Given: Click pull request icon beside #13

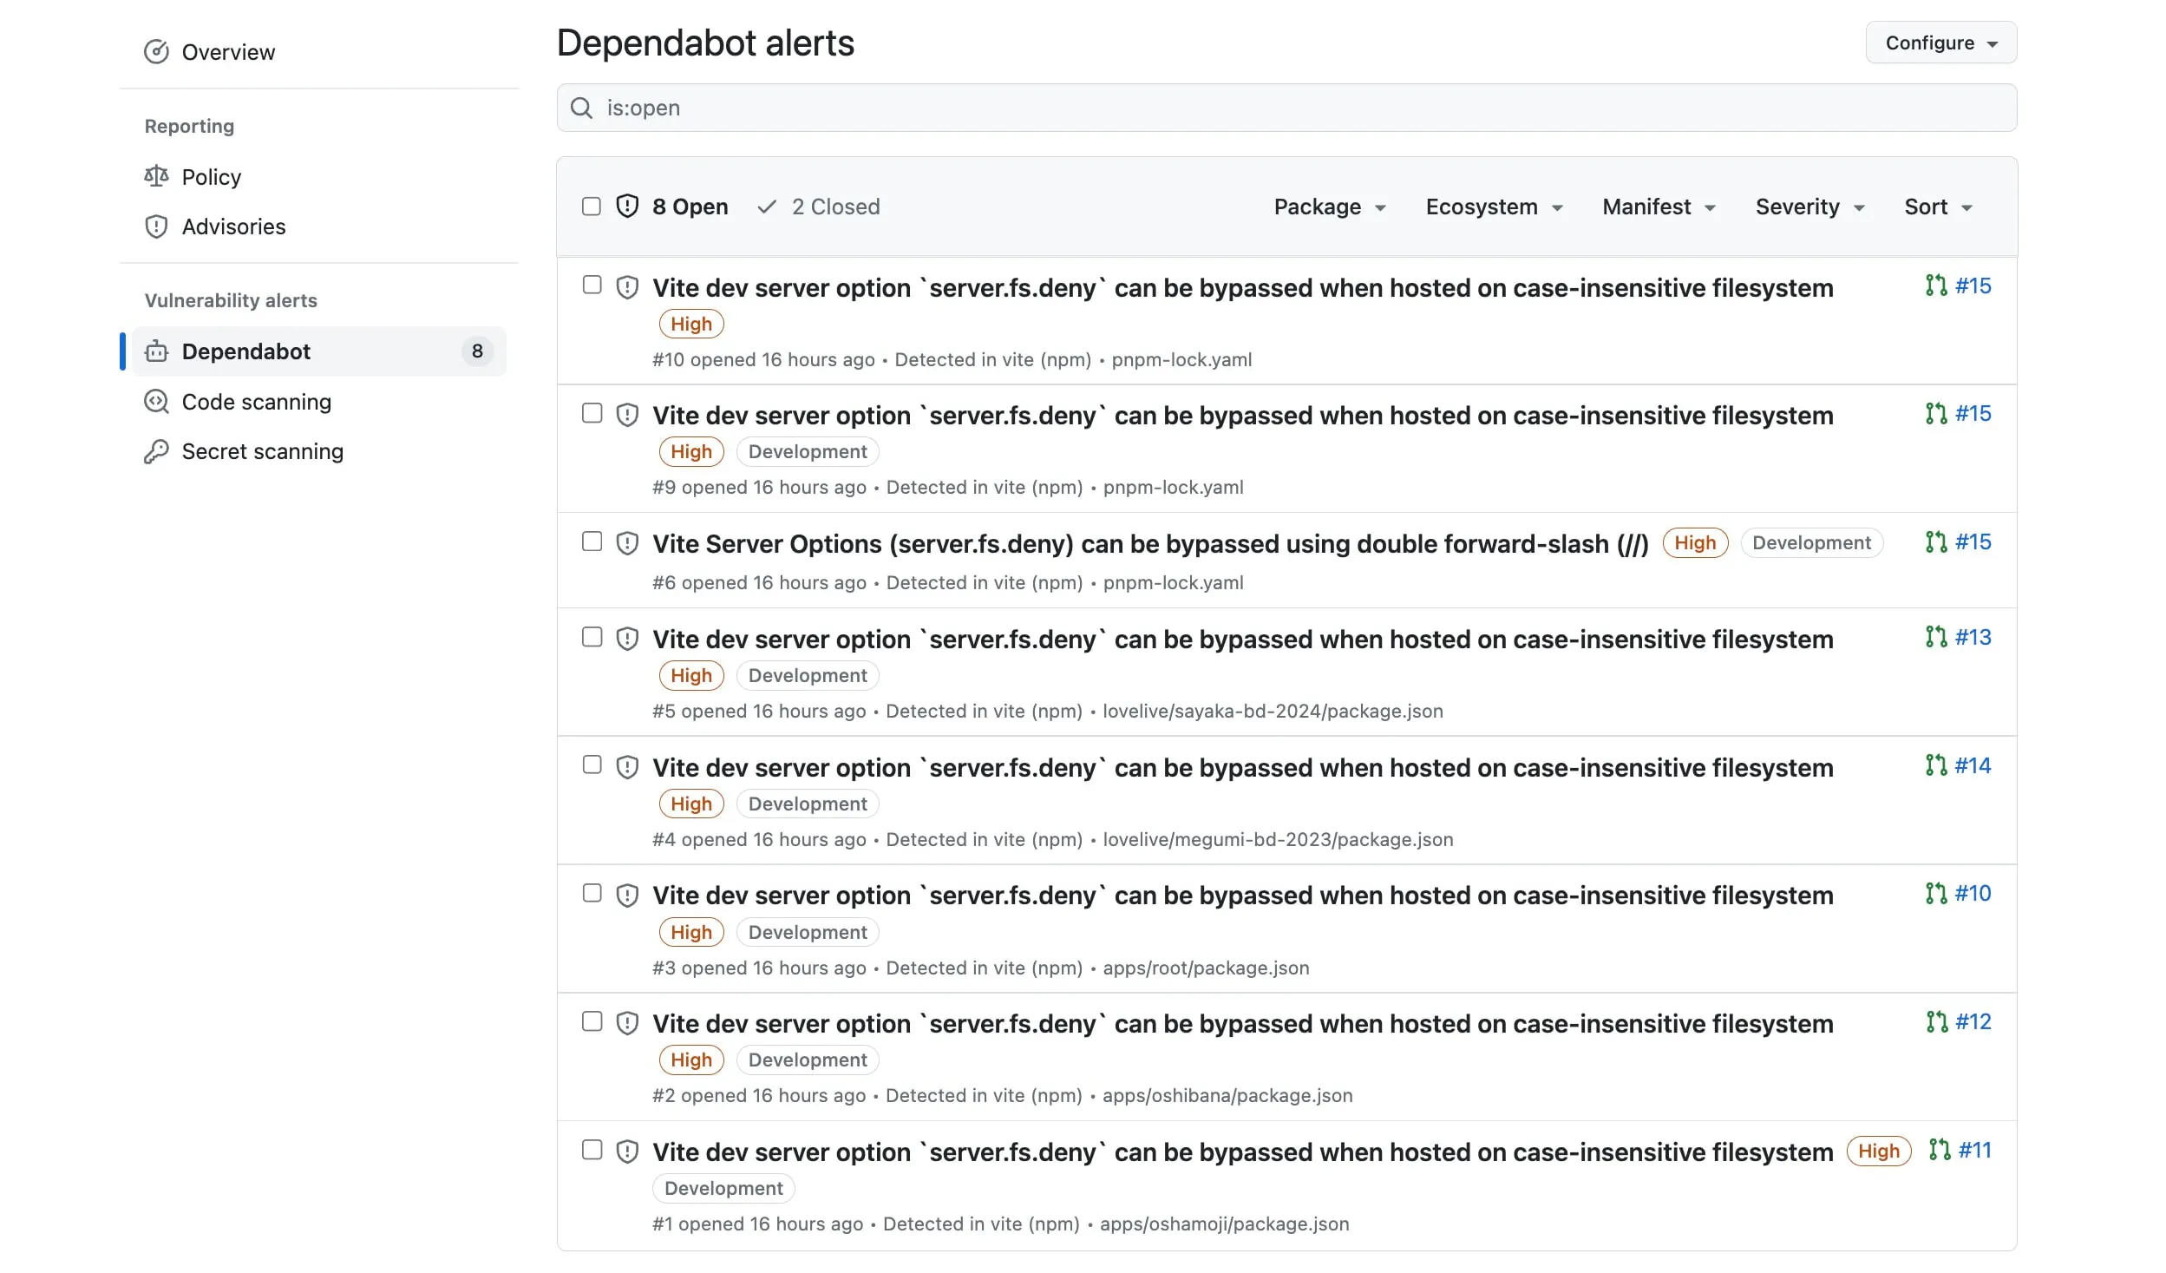Looking at the screenshot, I should 1935,637.
